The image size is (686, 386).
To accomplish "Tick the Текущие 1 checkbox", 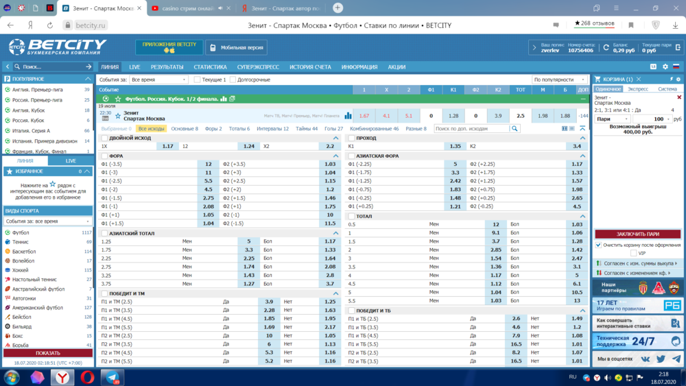I will (198, 80).
